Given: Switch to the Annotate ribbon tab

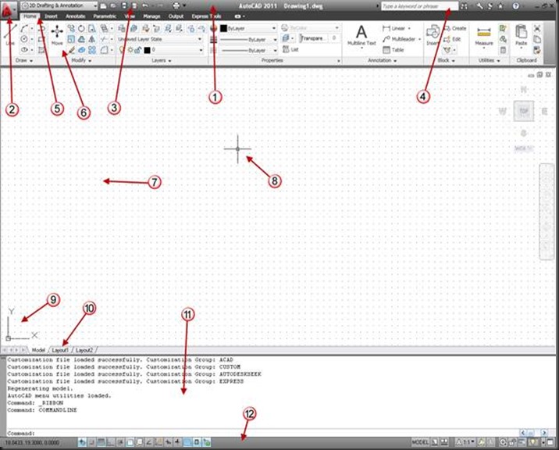Looking at the screenshot, I should coord(75,16).
